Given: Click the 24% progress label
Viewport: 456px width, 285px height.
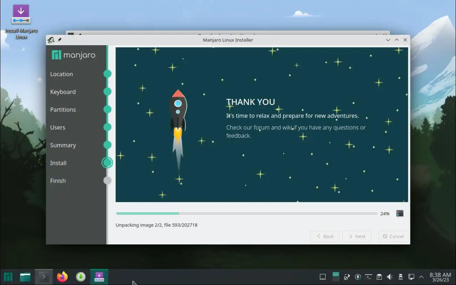Looking at the screenshot, I should point(385,214).
